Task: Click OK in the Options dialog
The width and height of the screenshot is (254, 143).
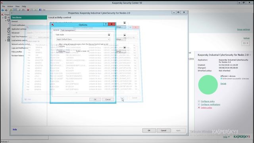Action: click(x=95, y=99)
